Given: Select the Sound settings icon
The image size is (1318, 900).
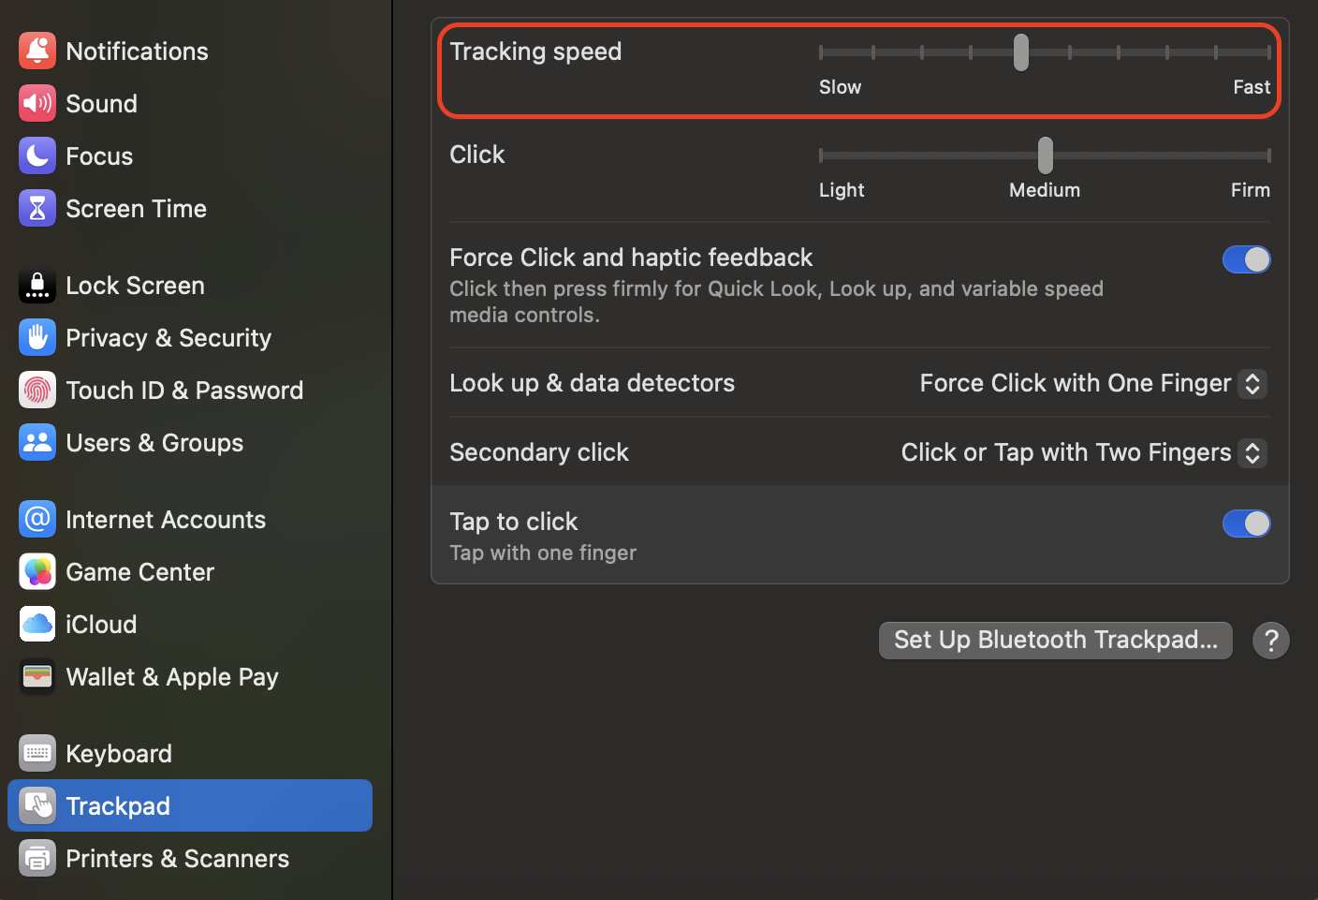Looking at the screenshot, I should coord(37,103).
